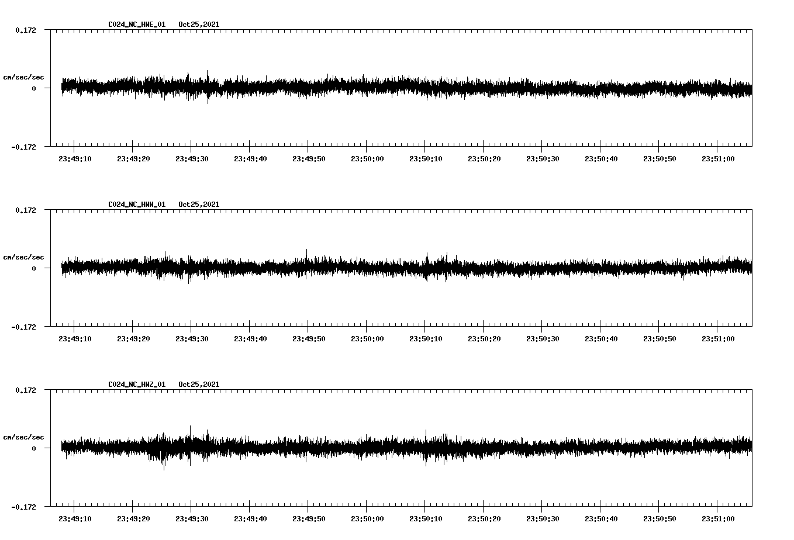Viewport: 794px width, 540px height.
Task: Select the HNN waveform trace
Action: (x=406, y=268)
